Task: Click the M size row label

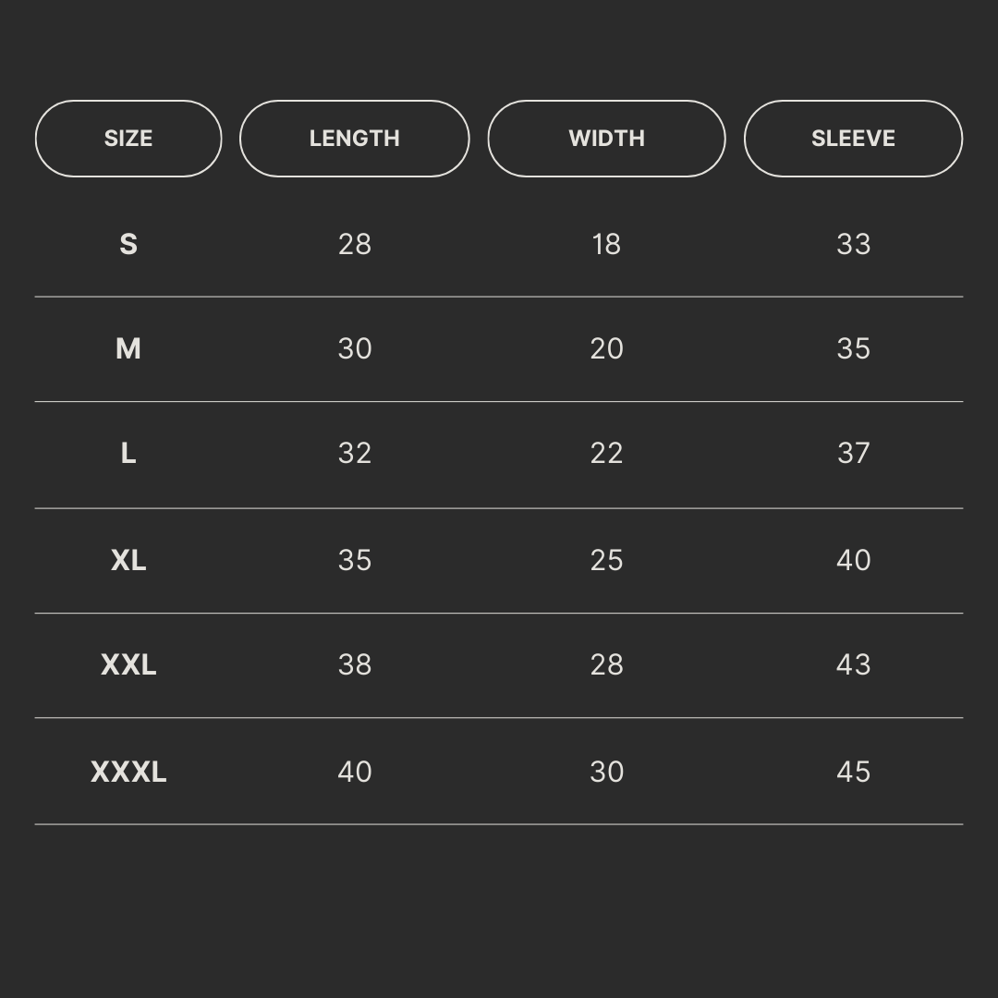Action: click(128, 348)
